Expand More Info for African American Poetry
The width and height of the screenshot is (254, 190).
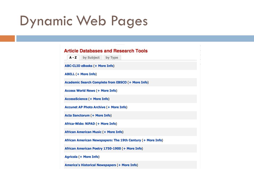[133, 148]
